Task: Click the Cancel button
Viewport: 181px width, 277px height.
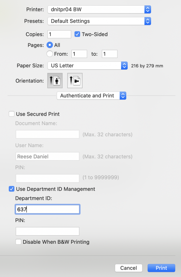Action: [x=128, y=268]
